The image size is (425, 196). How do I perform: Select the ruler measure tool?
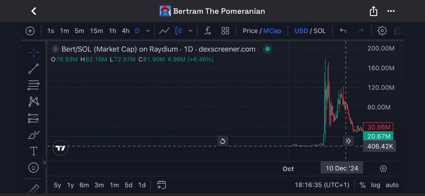[x=33, y=189]
